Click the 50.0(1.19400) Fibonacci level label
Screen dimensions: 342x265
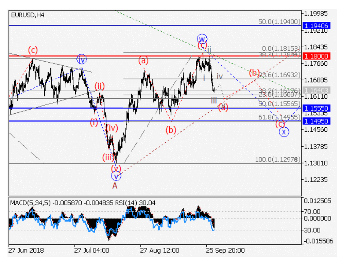click(279, 22)
